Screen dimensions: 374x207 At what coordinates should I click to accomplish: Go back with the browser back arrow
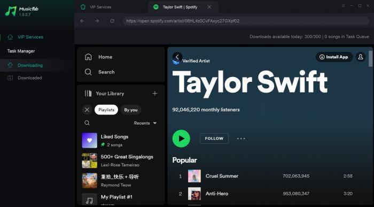coord(82,21)
